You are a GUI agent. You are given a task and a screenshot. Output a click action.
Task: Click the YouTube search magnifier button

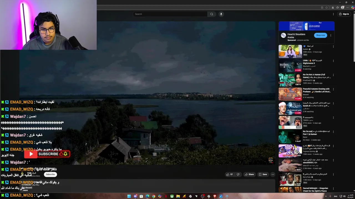(212, 14)
